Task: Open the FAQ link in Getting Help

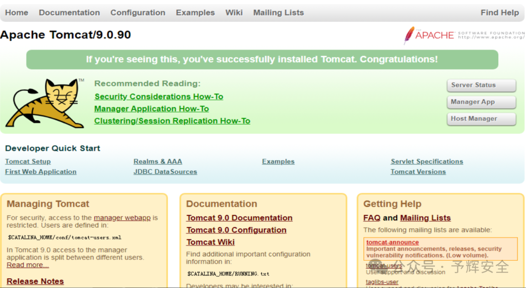Action: (x=372, y=218)
